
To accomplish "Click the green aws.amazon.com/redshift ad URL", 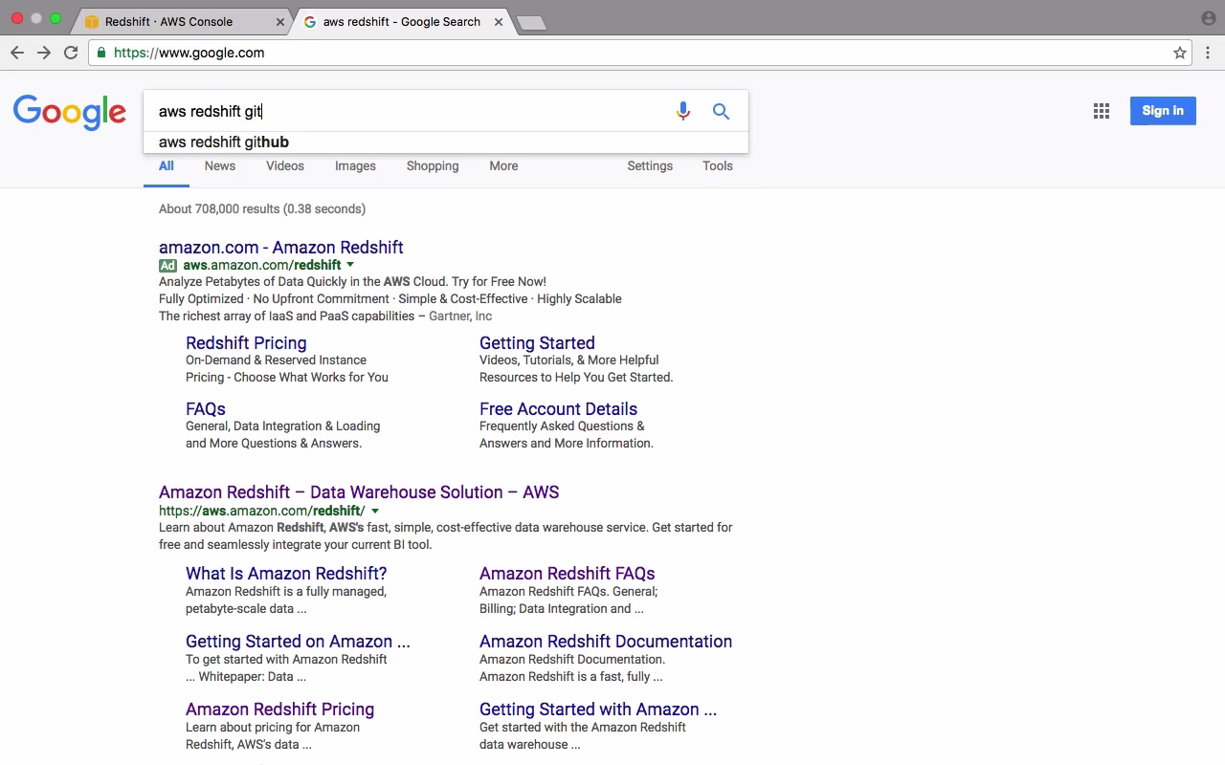I will [262, 265].
